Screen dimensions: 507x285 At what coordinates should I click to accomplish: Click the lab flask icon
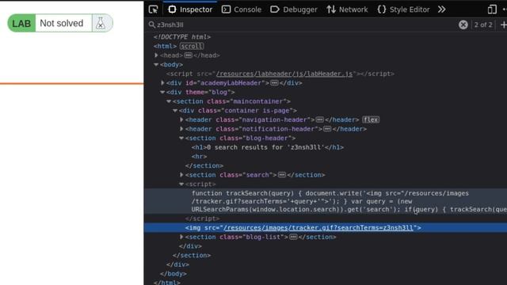click(101, 23)
